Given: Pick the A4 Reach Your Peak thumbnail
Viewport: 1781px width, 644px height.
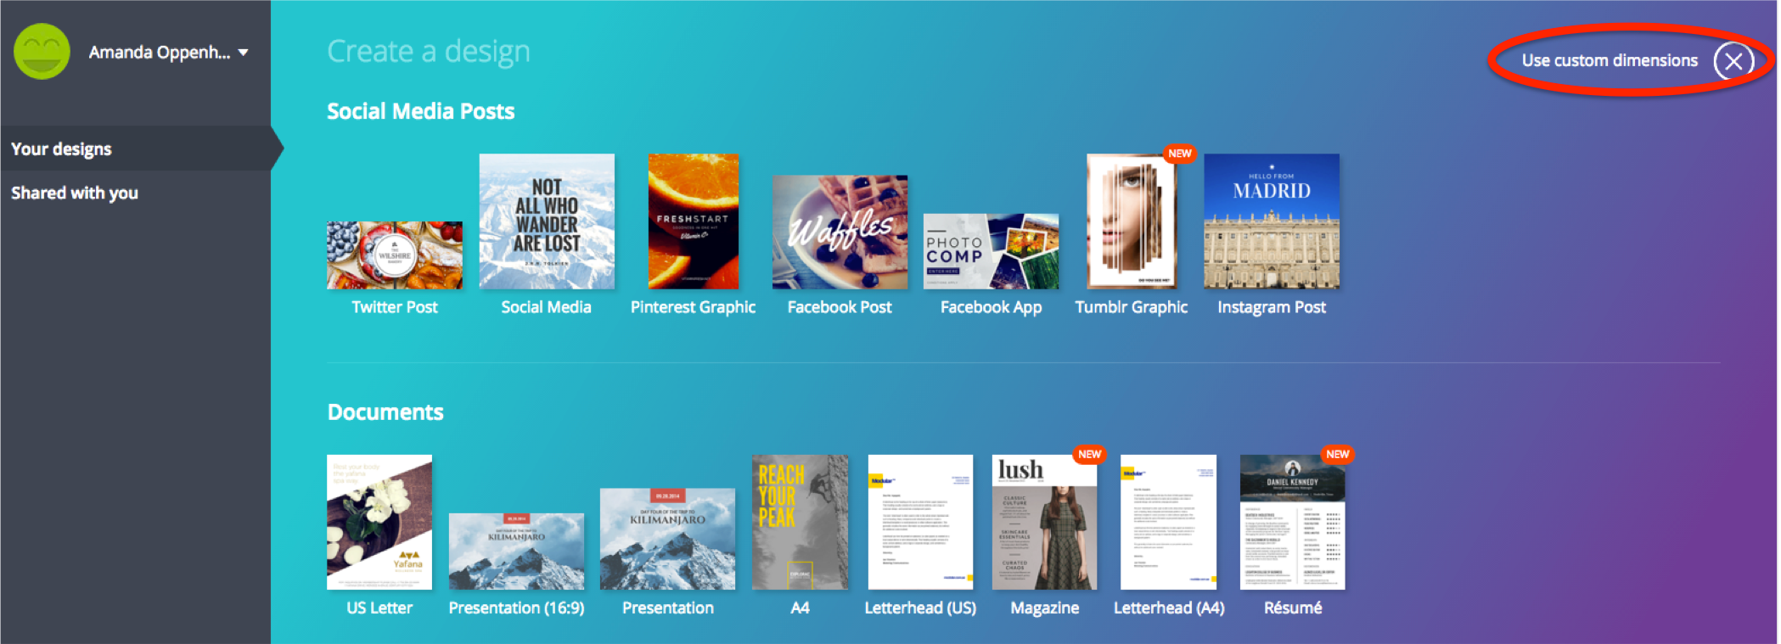Looking at the screenshot, I should coord(800,522).
